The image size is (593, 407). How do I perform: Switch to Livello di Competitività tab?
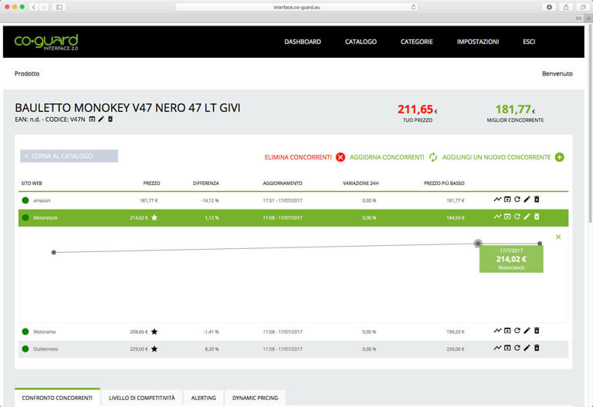(x=142, y=398)
